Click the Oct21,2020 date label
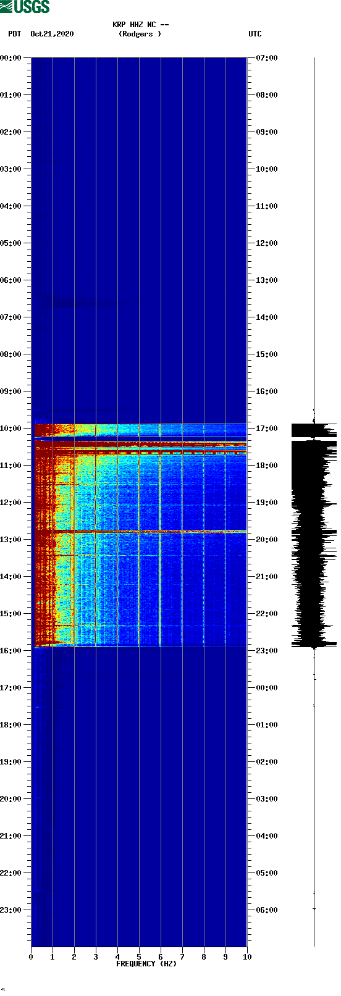341x996 pixels. pos(52,34)
